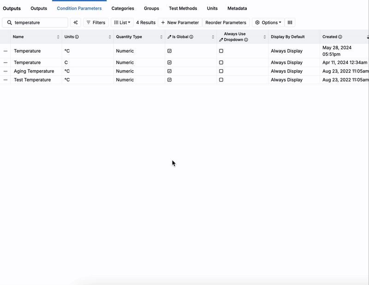Click the May 28, 2024 created date

point(337,51)
